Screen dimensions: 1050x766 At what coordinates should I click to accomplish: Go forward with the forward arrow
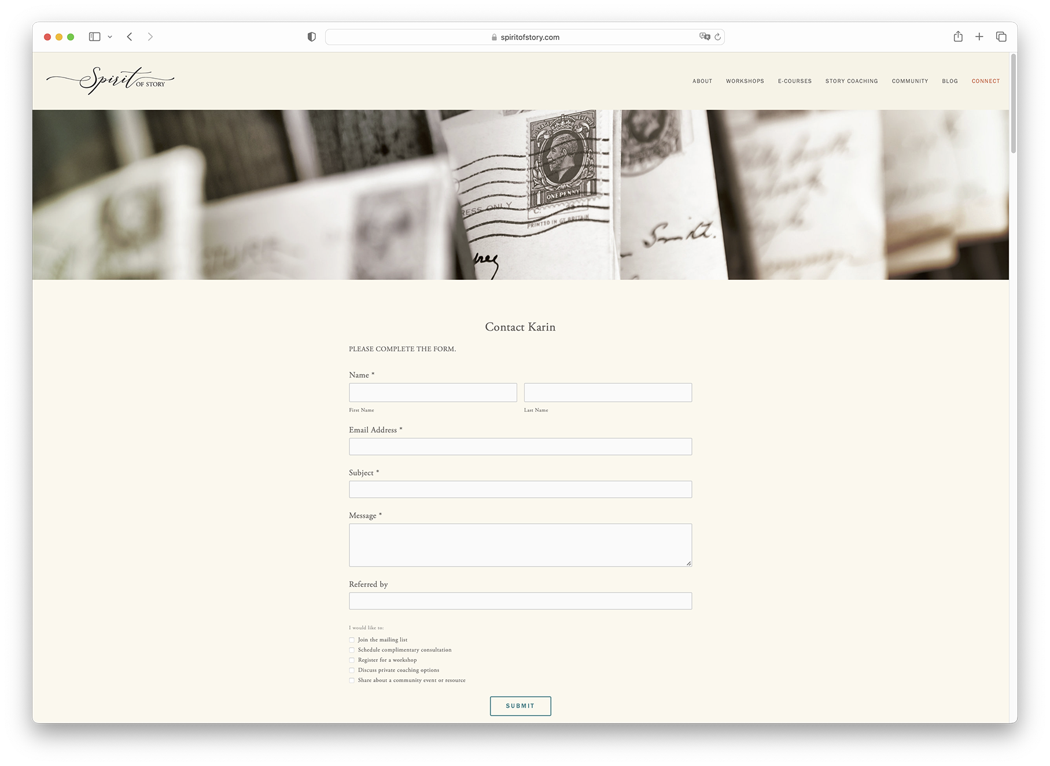150,37
